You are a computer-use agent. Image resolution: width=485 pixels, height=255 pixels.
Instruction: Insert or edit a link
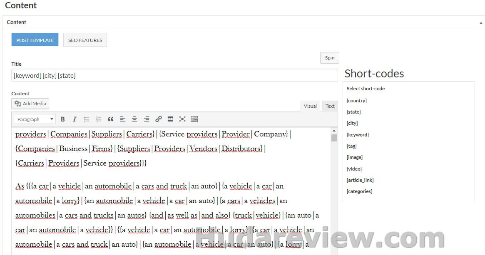pyautogui.click(x=158, y=119)
